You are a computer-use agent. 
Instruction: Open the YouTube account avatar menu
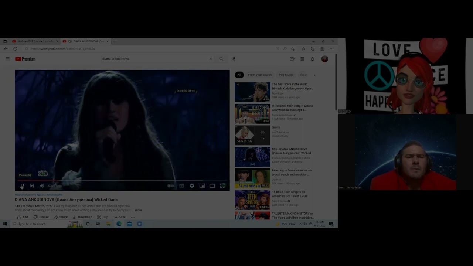coord(324,59)
